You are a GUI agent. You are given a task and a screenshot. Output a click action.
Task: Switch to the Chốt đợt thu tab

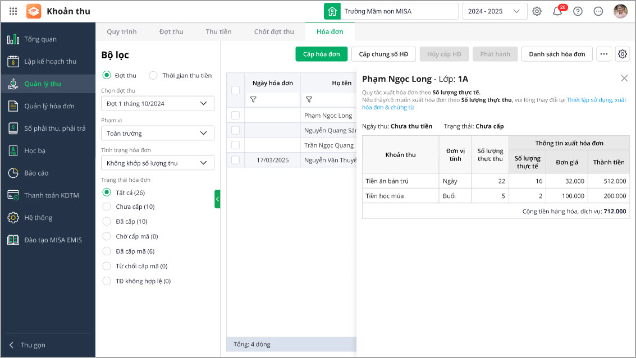coord(274,31)
